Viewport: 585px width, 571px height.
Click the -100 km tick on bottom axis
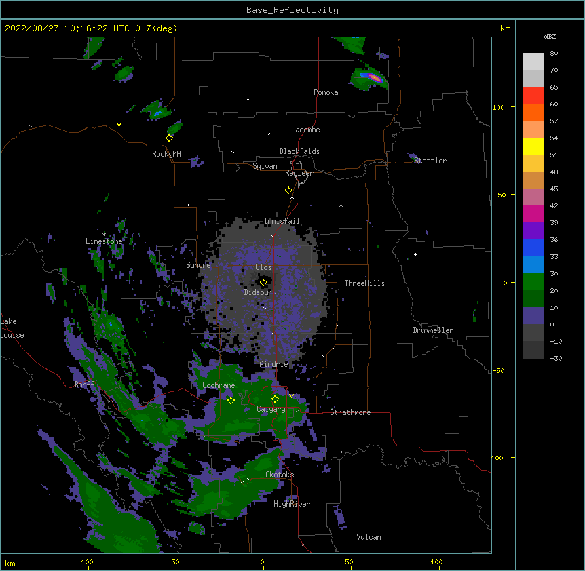(x=85, y=562)
